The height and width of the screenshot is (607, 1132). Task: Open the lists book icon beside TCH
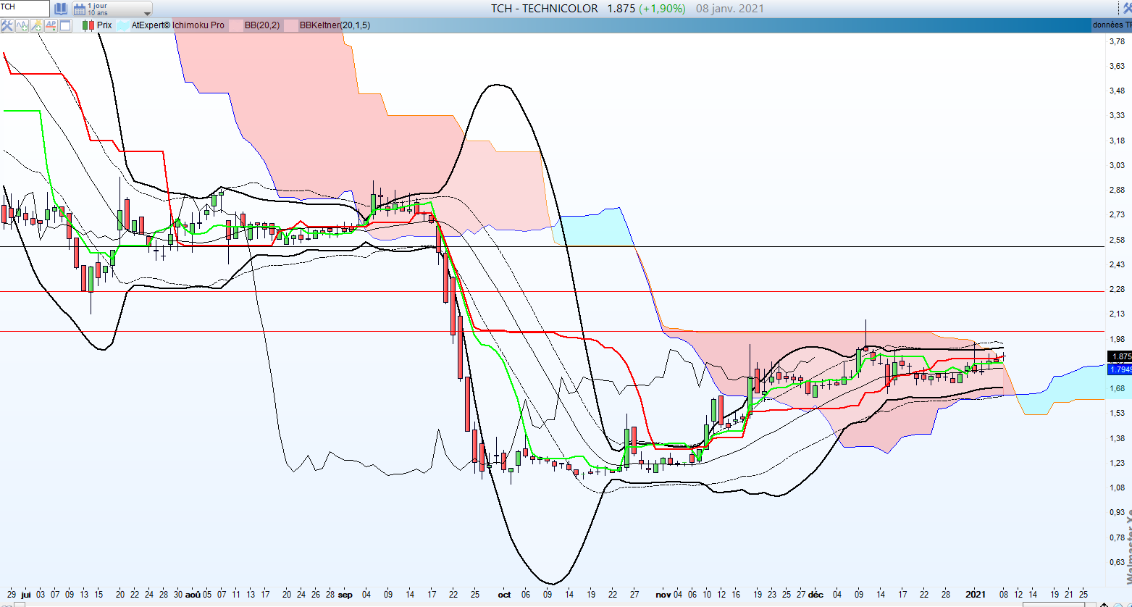tap(60, 9)
